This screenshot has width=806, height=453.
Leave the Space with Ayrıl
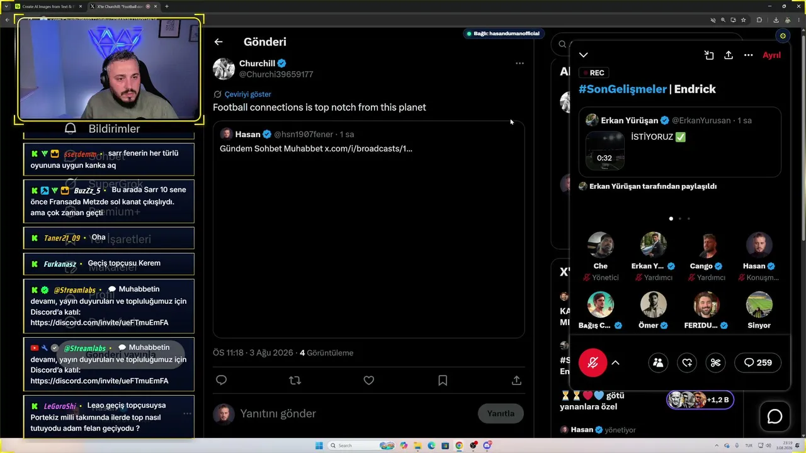click(x=771, y=55)
